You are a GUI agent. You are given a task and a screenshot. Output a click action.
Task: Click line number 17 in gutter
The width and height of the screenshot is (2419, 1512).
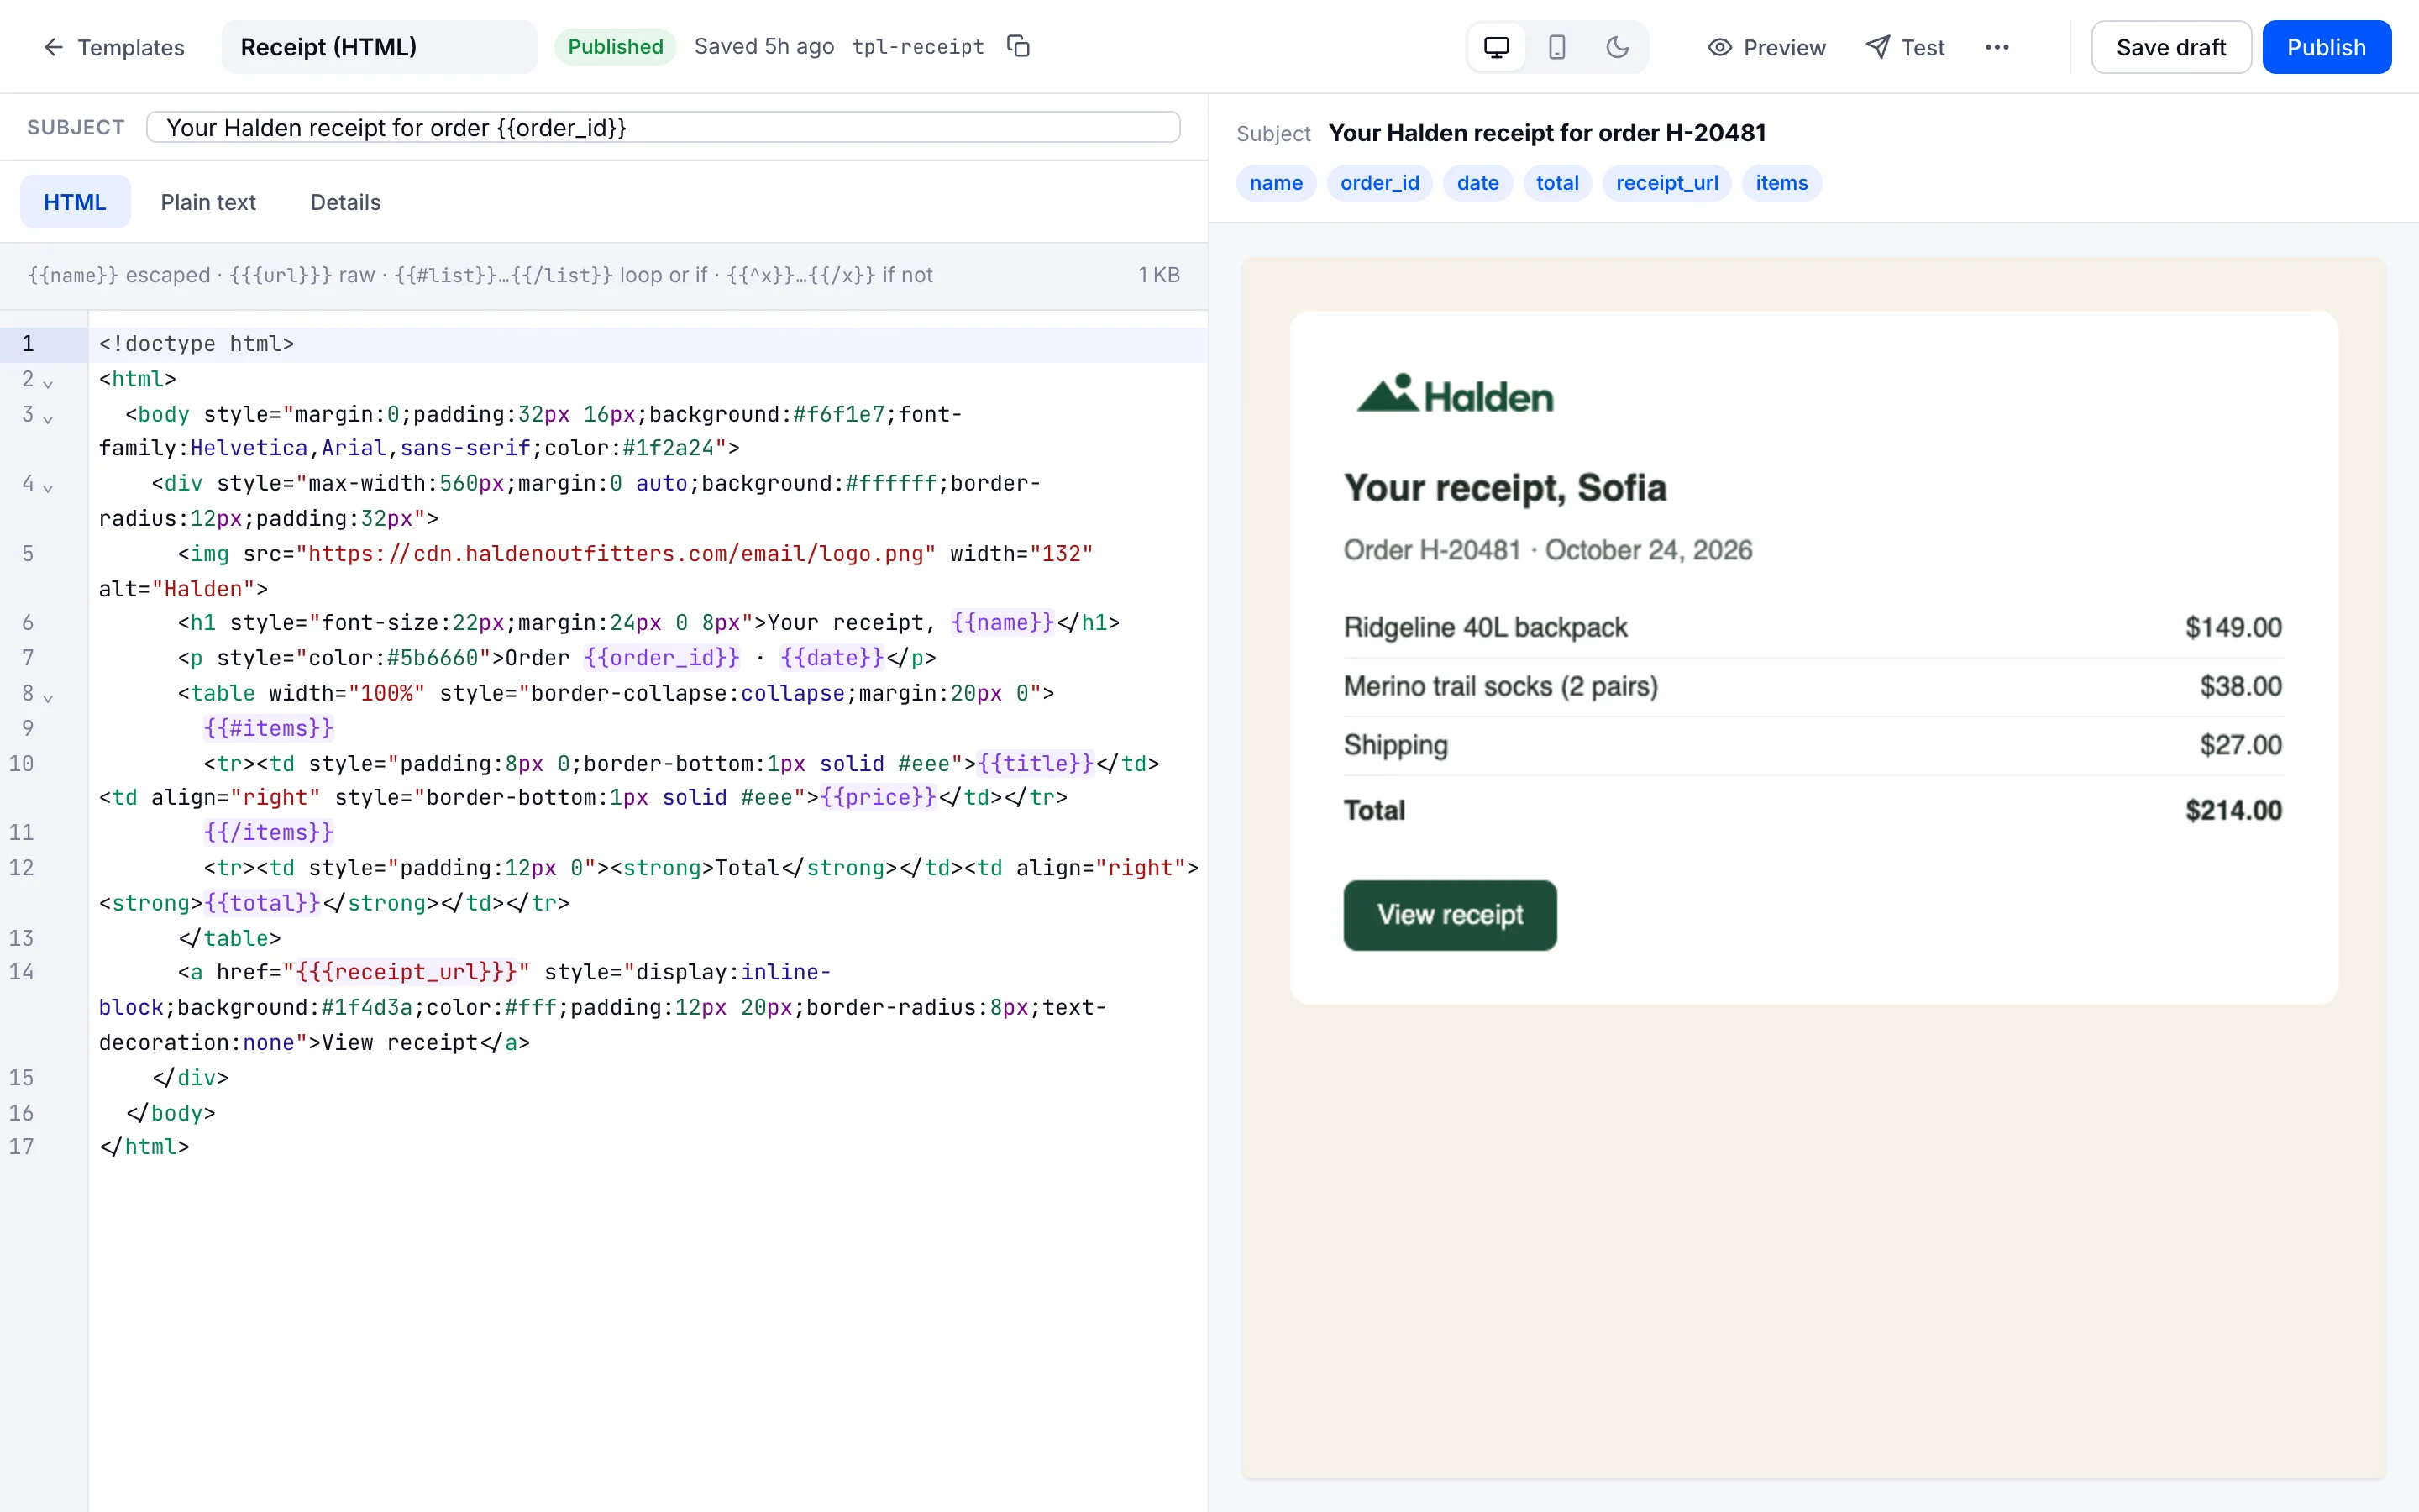point(22,1147)
